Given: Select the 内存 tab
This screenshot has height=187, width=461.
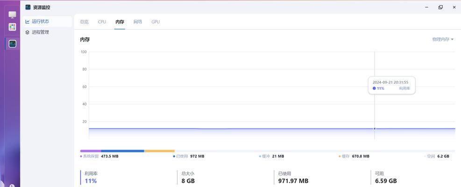Looking at the screenshot, I should tap(120, 22).
